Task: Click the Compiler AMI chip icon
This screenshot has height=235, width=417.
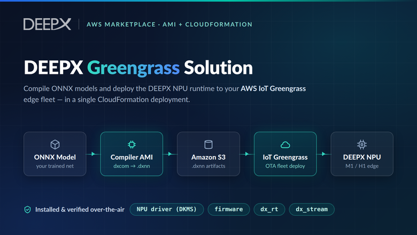Action: coord(132,145)
